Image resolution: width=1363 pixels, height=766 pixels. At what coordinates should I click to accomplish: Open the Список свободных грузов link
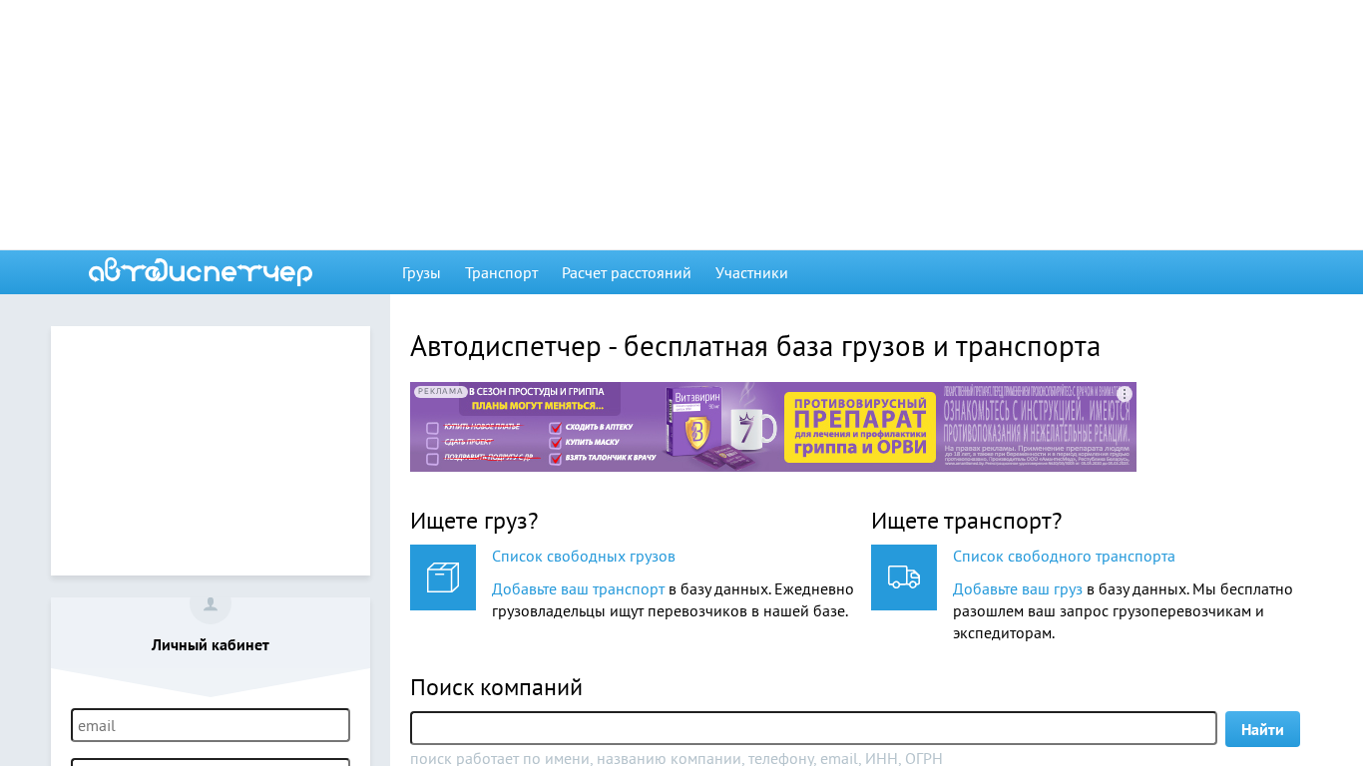(583, 557)
